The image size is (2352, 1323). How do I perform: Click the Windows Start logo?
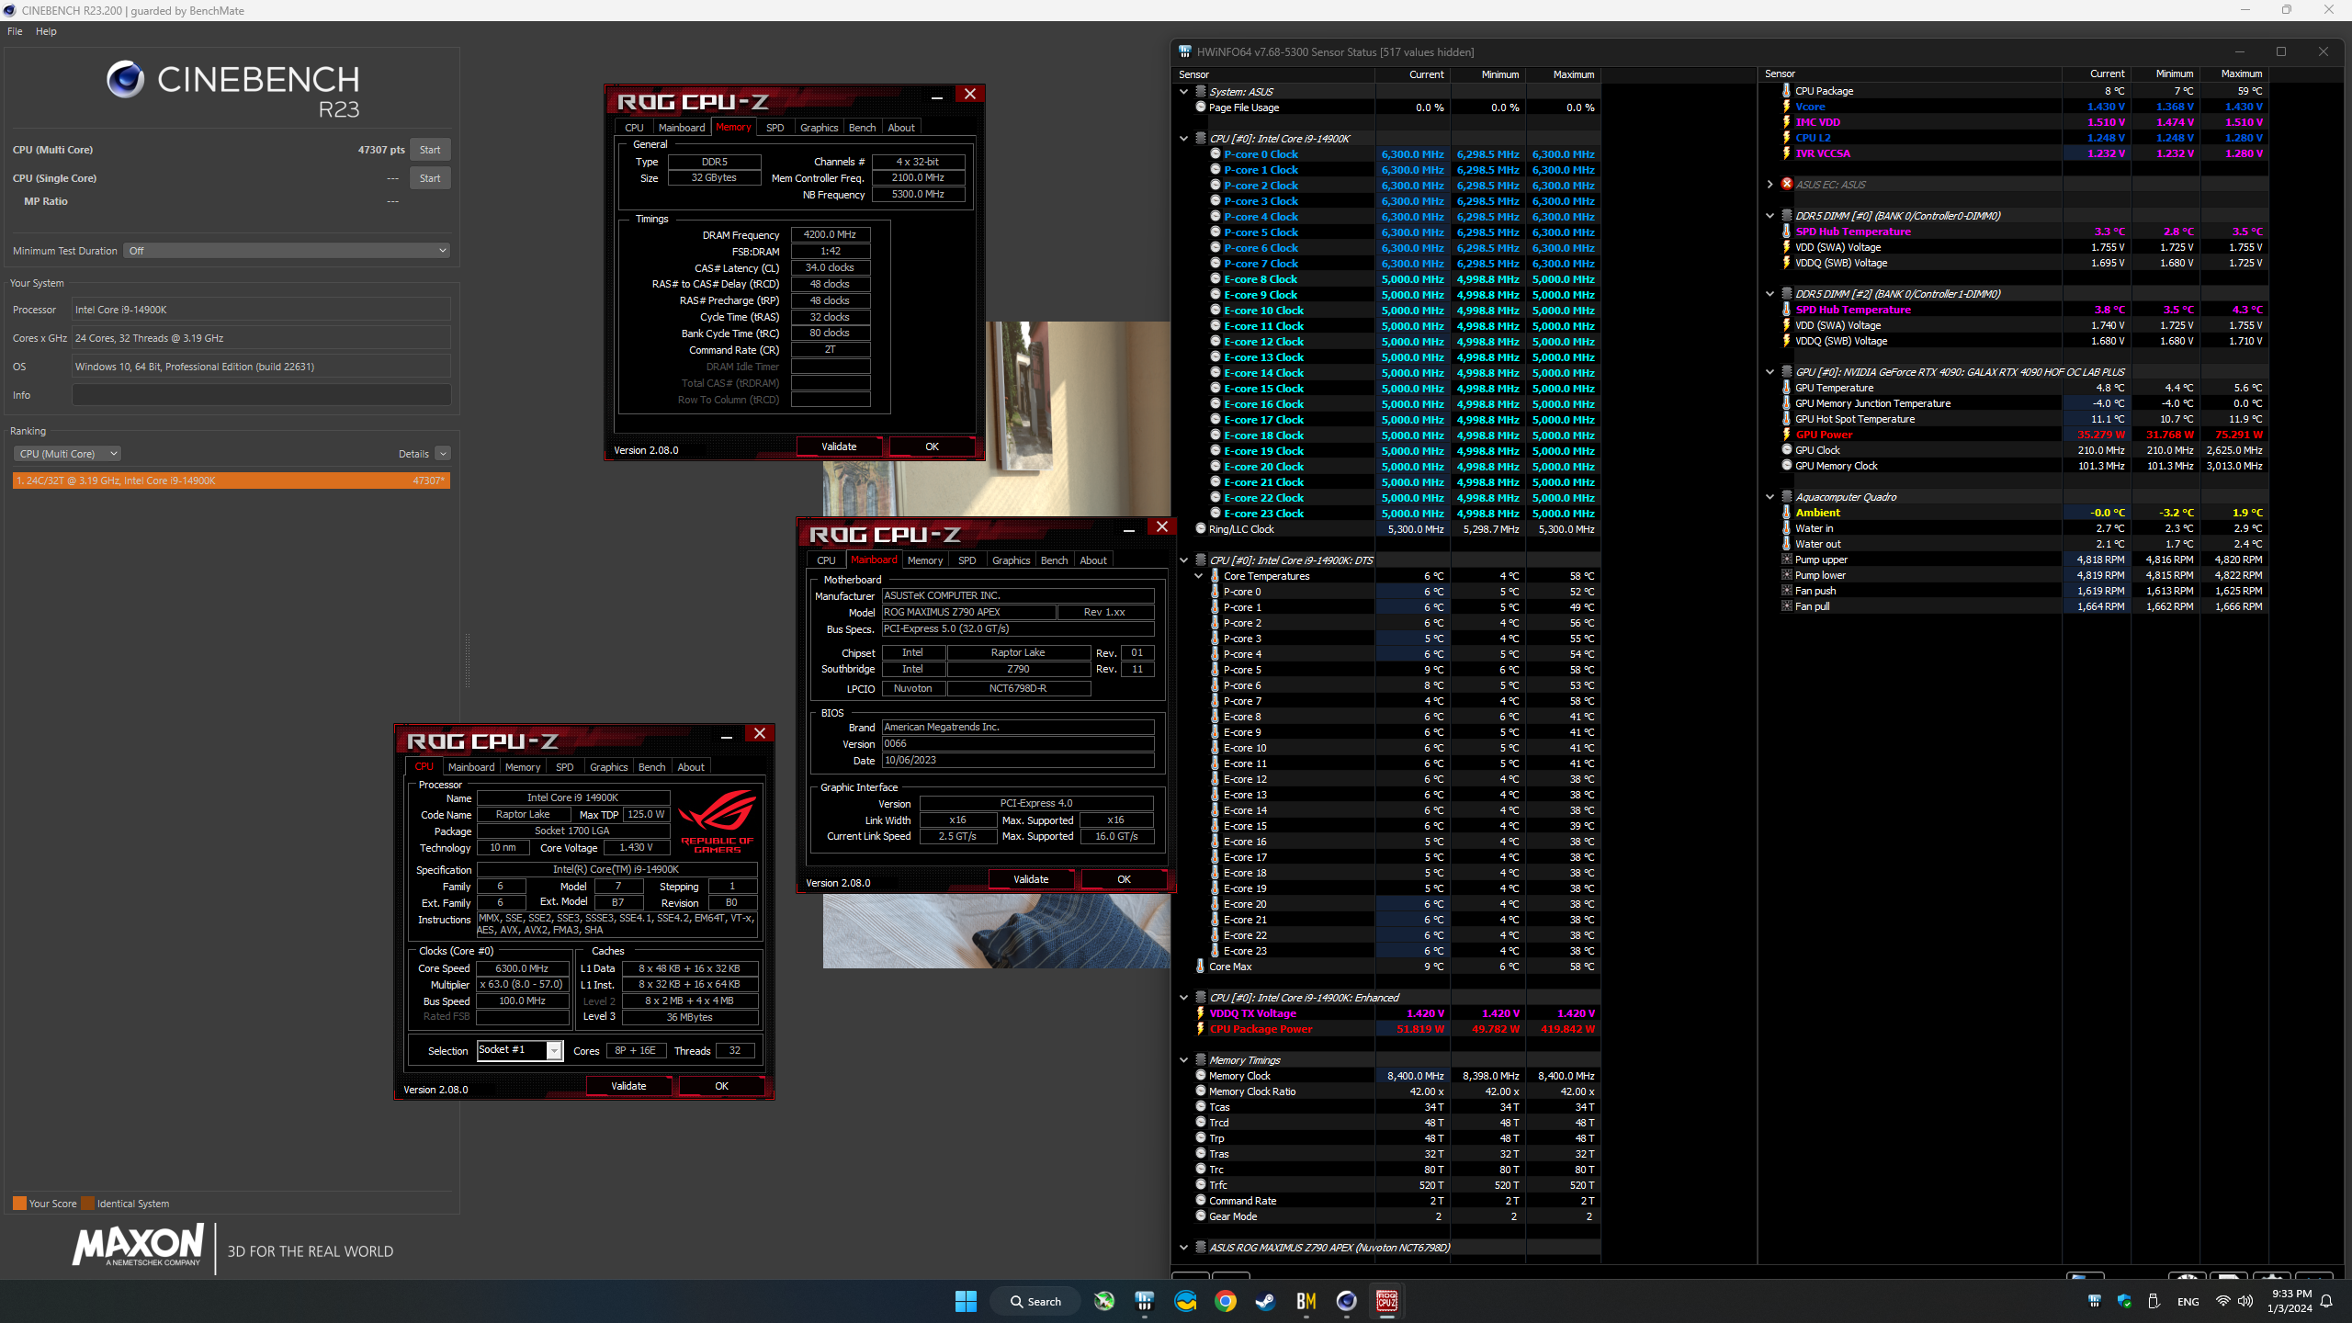tap(966, 1301)
